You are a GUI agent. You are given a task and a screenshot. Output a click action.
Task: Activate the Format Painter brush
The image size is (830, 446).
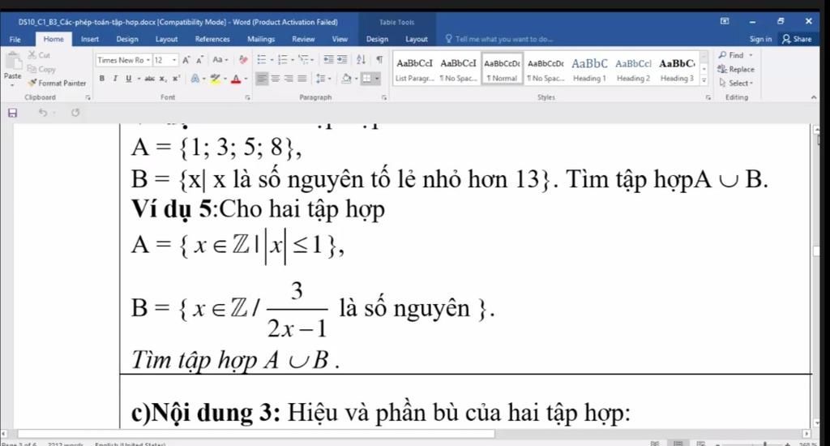tap(32, 83)
